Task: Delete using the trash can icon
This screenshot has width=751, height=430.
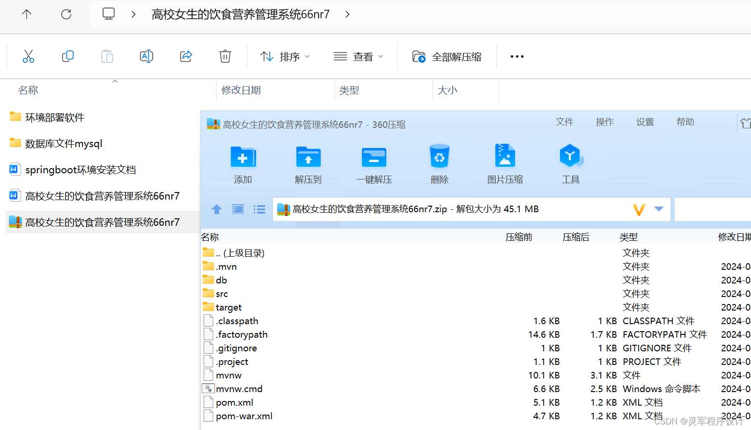Action: pos(225,56)
